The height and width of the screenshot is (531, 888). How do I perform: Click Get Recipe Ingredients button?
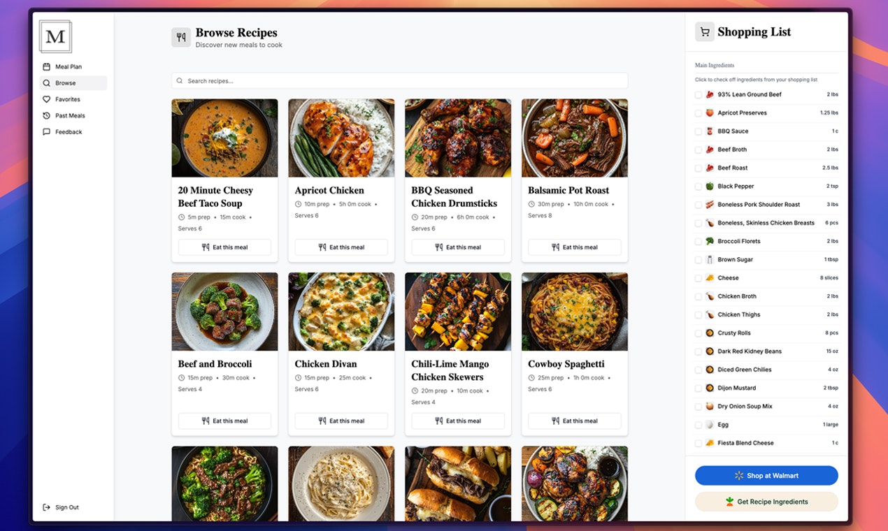766,502
